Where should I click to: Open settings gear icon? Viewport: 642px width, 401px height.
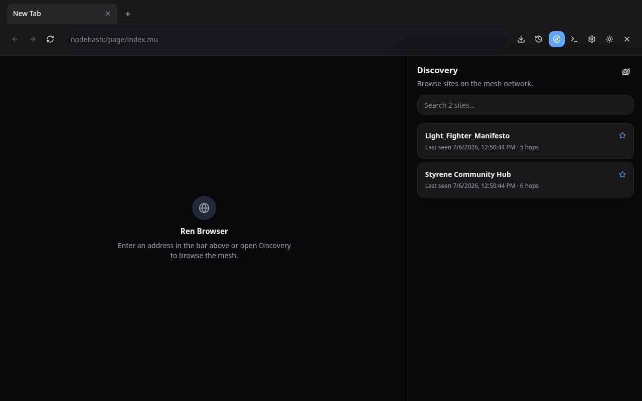(x=592, y=39)
